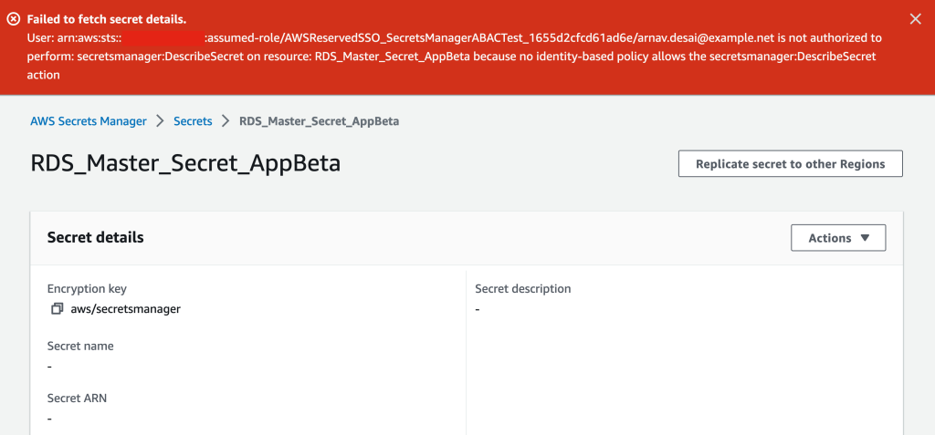Screen dimensions: 935x435
Task: Click the chevron after the Secrets breadcrumb
Action: 226,121
